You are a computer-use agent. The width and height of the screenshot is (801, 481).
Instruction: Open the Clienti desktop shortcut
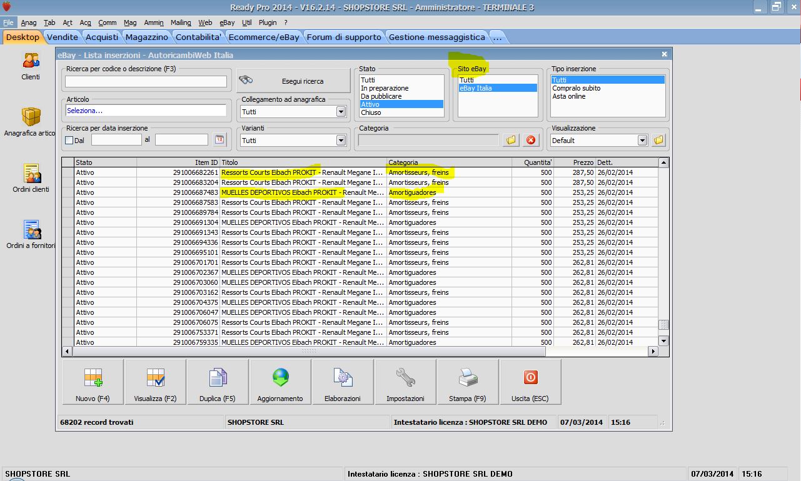(x=31, y=66)
